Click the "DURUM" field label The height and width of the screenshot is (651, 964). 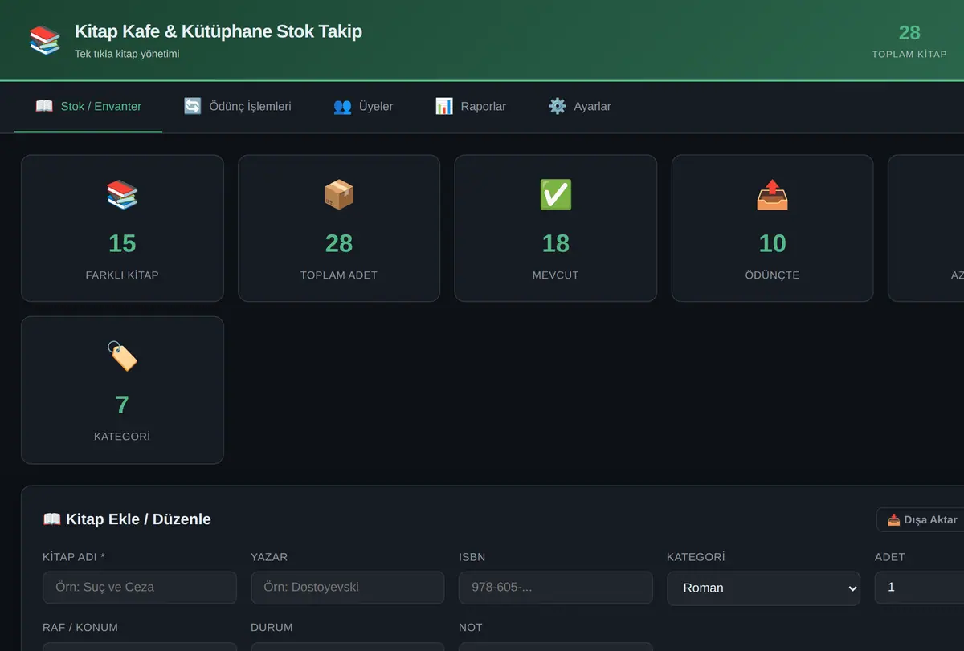click(272, 627)
